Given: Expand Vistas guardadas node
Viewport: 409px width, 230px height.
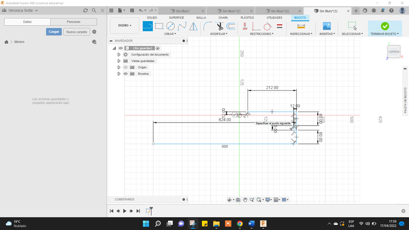Looking at the screenshot, I should 119,61.
